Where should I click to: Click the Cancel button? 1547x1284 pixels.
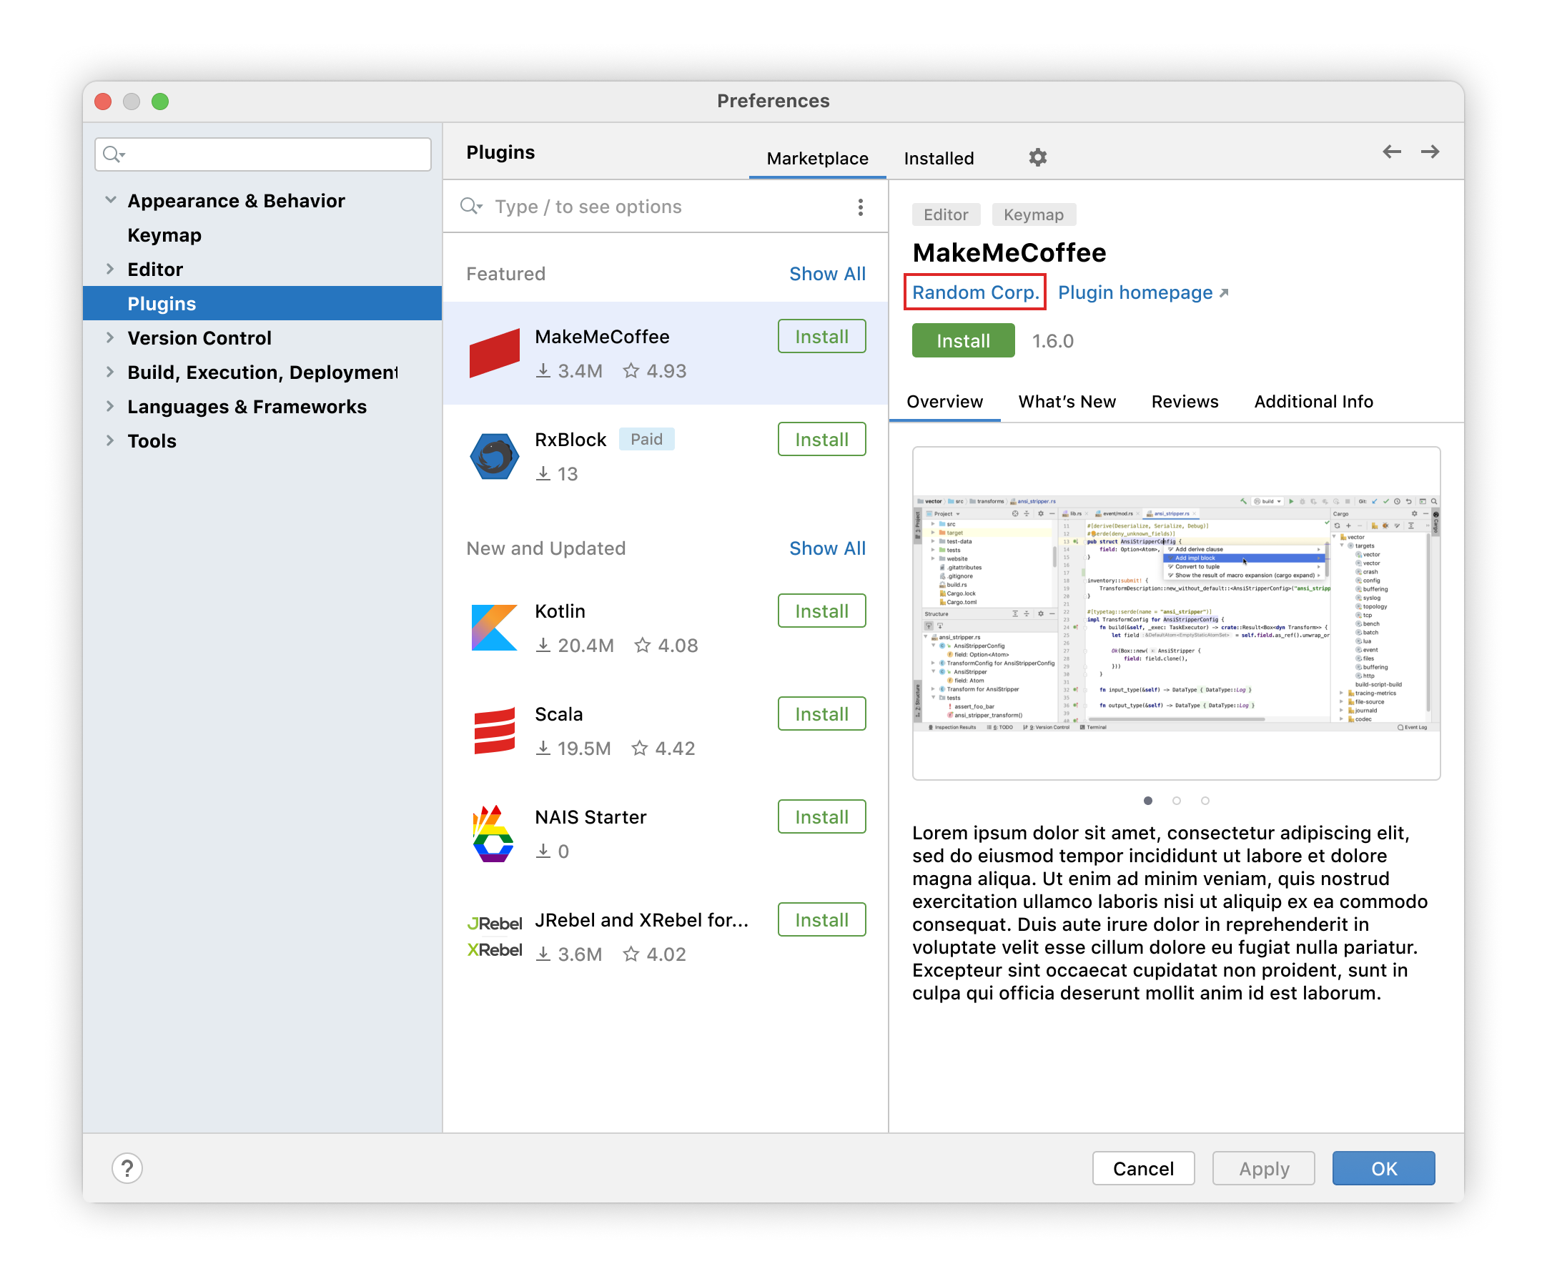pyautogui.click(x=1142, y=1168)
